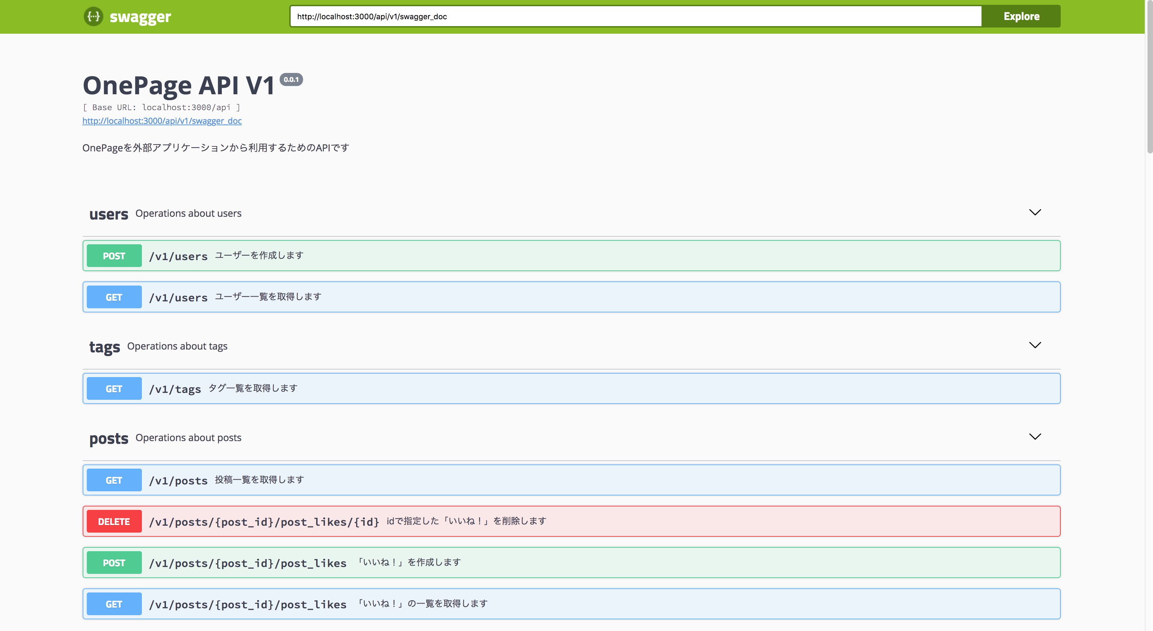Click the API description sentence in Japanese
The height and width of the screenshot is (631, 1153).
click(x=216, y=148)
